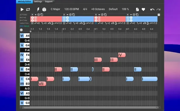Adjust the +2 transpose value on bar 3
This screenshot has height=111, width=180.
pyautogui.click(x=108, y=23)
